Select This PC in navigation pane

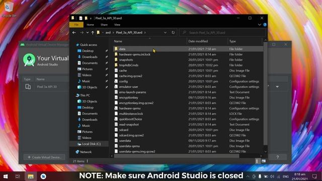[85, 95]
